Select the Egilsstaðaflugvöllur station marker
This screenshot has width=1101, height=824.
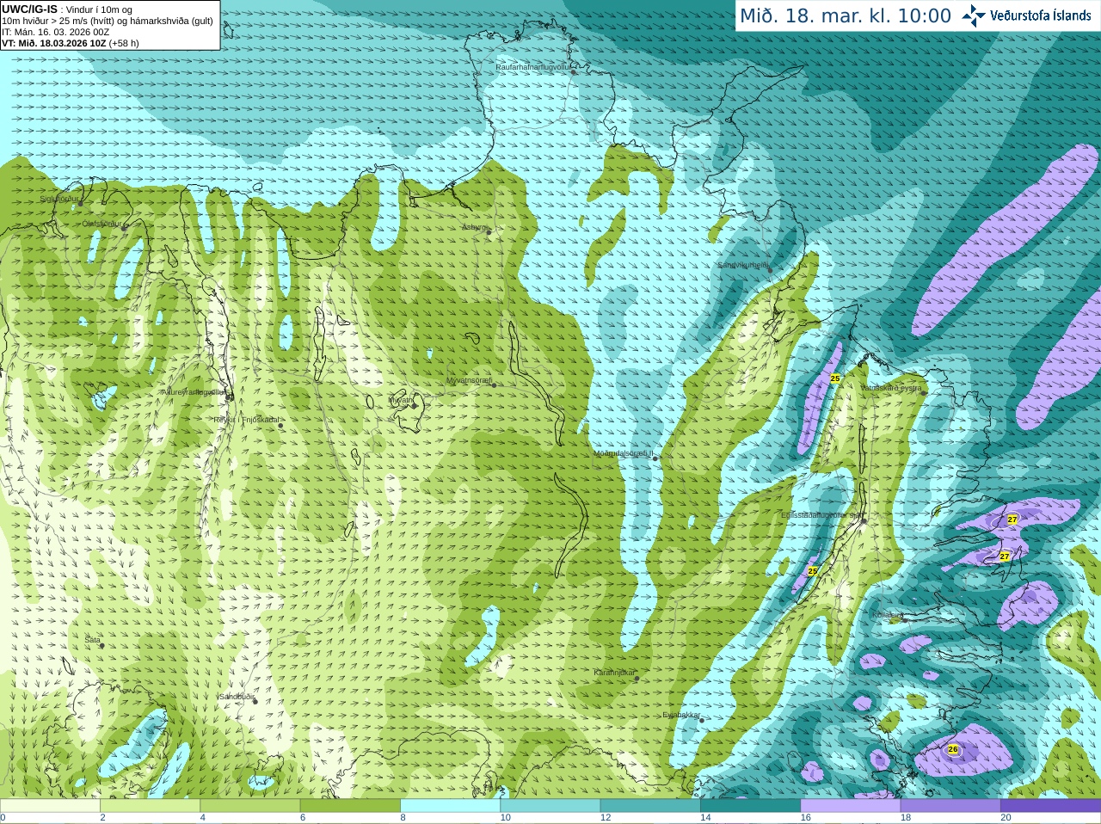864,520
